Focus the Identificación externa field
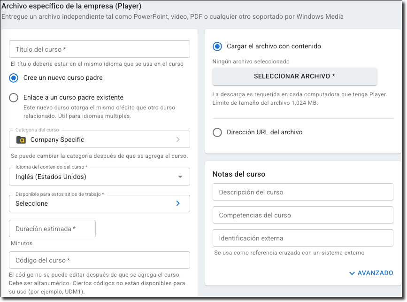The image size is (407, 302). tap(303, 238)
